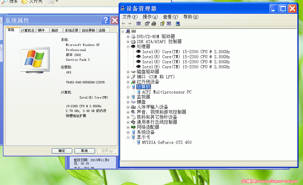This screenshot has height=185, width=303.
Task: Click the IDE ATA/ATAPI controller icon
Action: point(133,41)
